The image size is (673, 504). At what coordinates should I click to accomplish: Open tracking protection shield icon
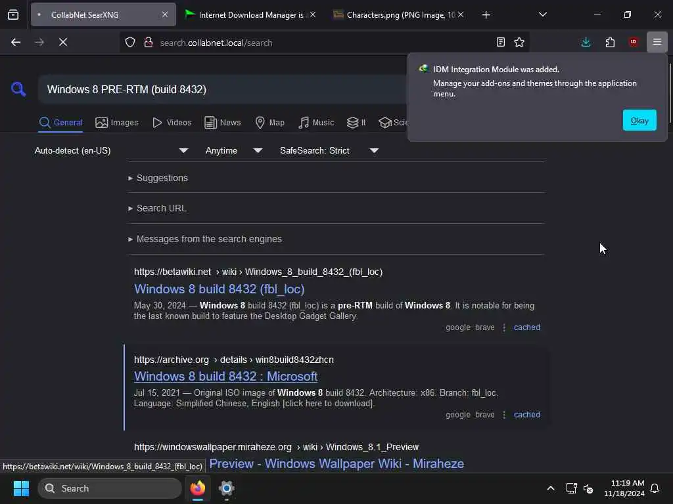(x=130, y=42)
